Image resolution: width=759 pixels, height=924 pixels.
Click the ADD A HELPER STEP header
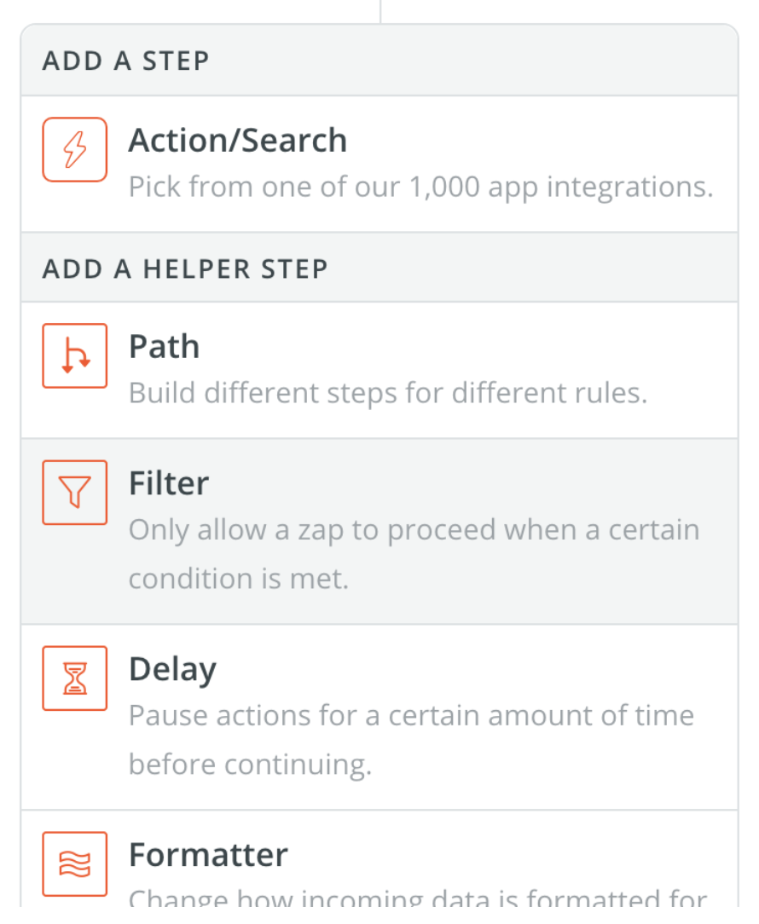(x=185, y=269)
